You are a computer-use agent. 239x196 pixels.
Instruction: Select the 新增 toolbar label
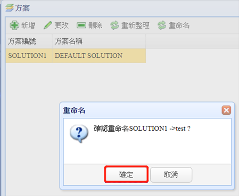28,25
